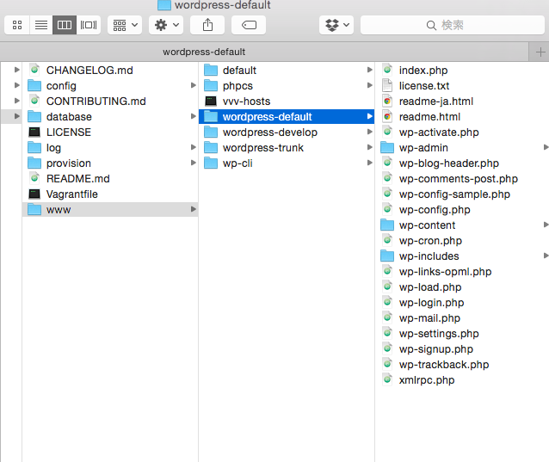
Task: Select xmlrpc.php file
Action: coord(462,380)
